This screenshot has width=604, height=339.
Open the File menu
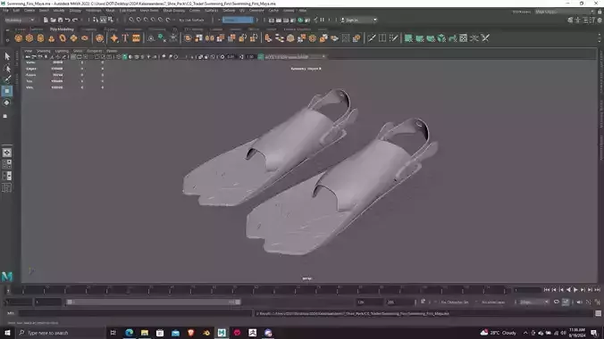[x=5, y=11]
